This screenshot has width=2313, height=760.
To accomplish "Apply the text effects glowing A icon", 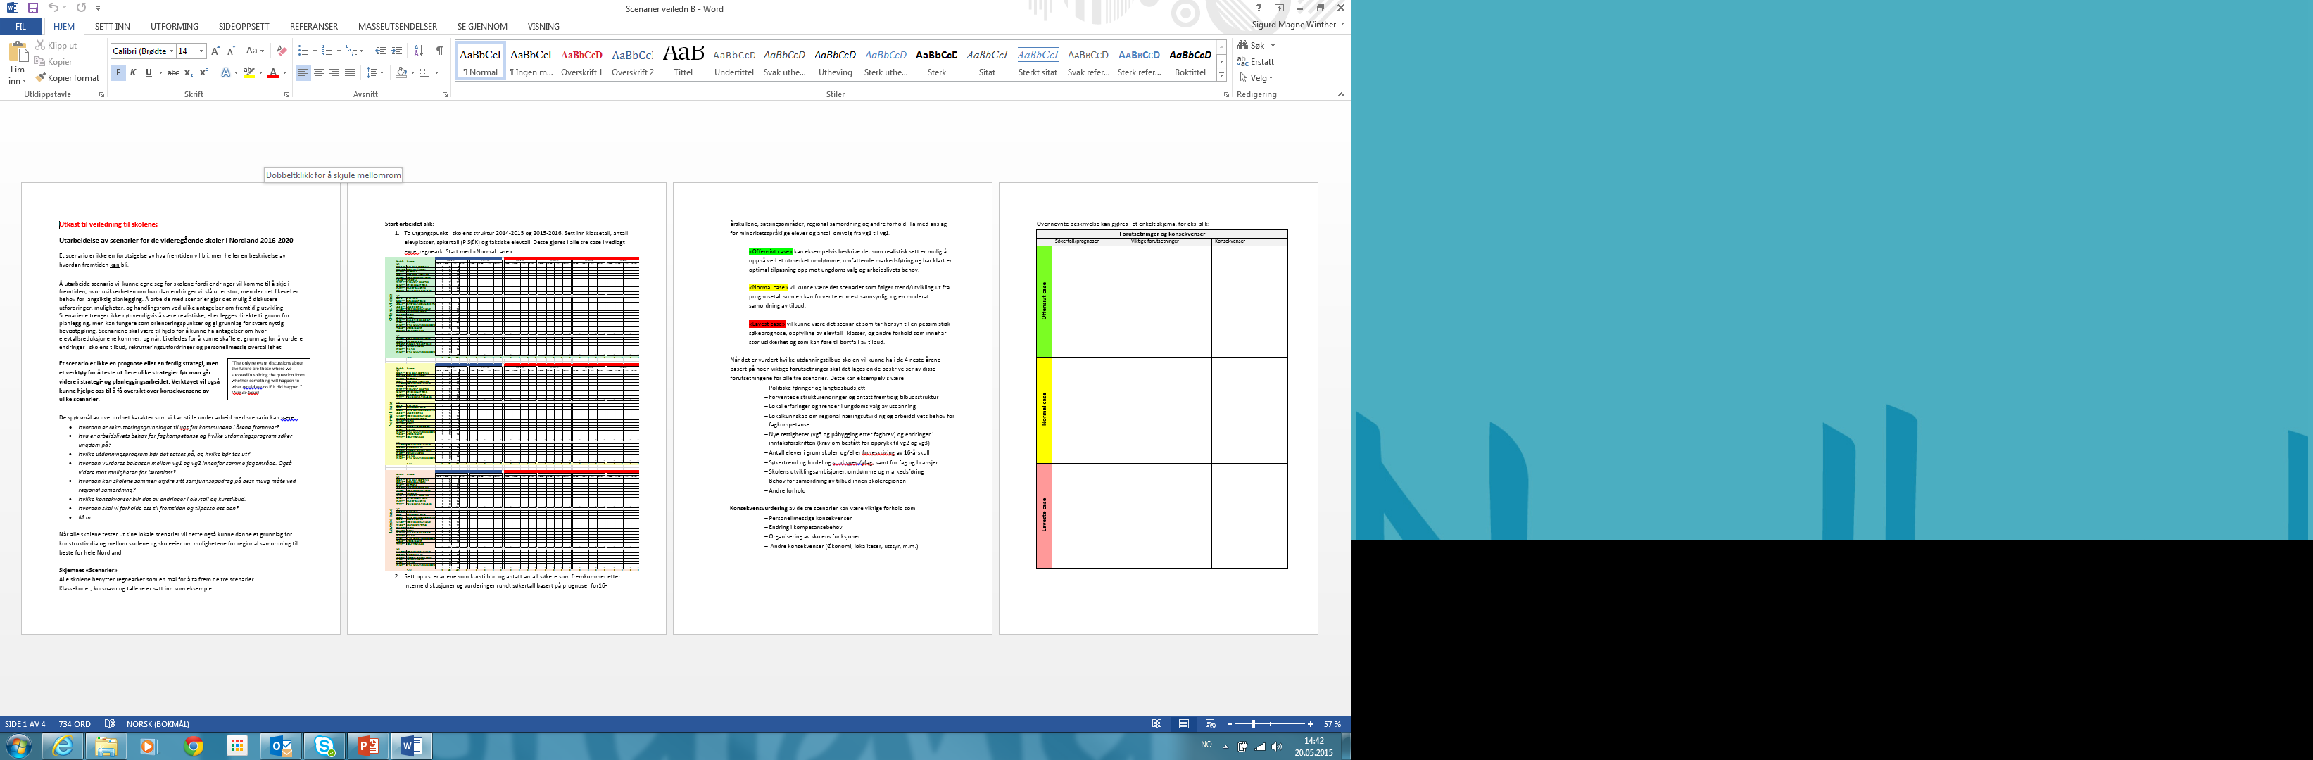I will (x=226, y=72).
